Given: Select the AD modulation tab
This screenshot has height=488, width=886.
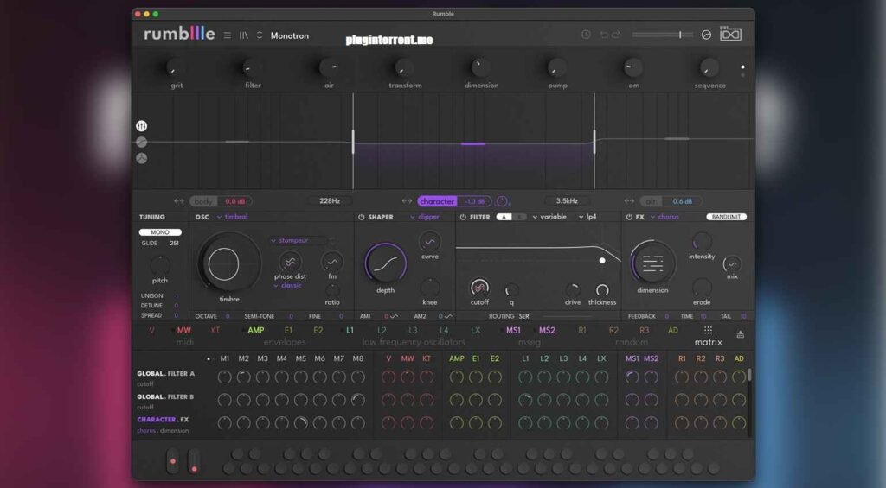Looking at the screenshot, I should point(673,331).
